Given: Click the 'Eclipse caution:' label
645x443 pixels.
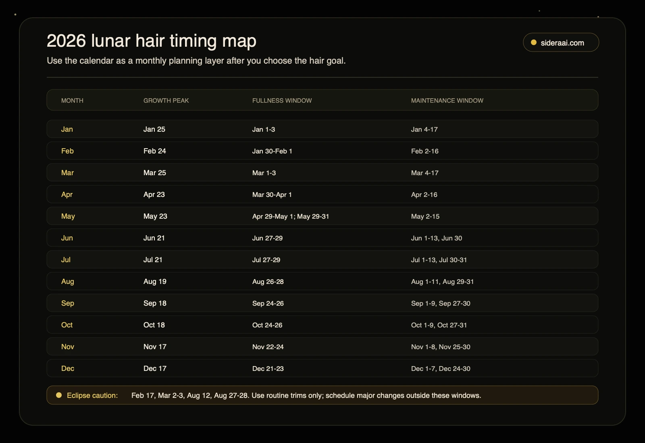Looking at the screenshot, I should tap(92, 395).
